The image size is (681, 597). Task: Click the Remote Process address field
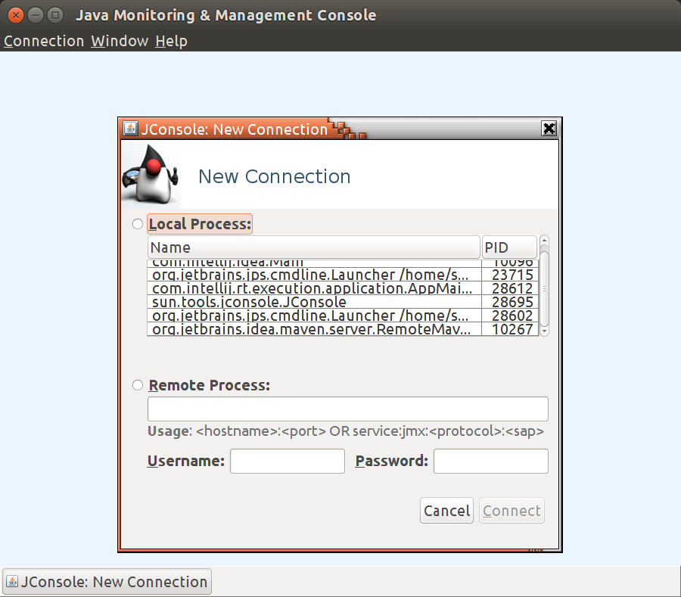(x=348, y=409)
